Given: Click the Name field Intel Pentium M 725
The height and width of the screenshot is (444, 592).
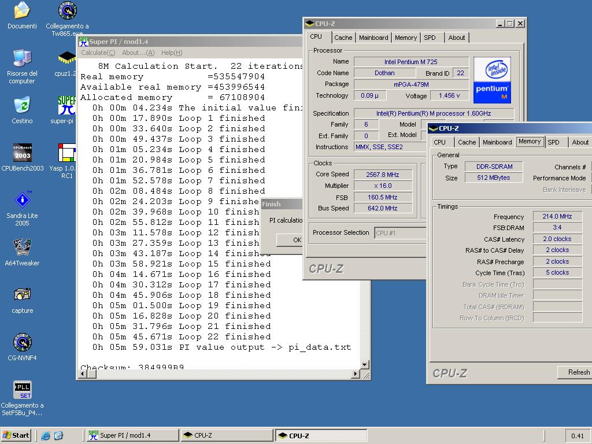Looking at the screenshot, I should point(411,61).
